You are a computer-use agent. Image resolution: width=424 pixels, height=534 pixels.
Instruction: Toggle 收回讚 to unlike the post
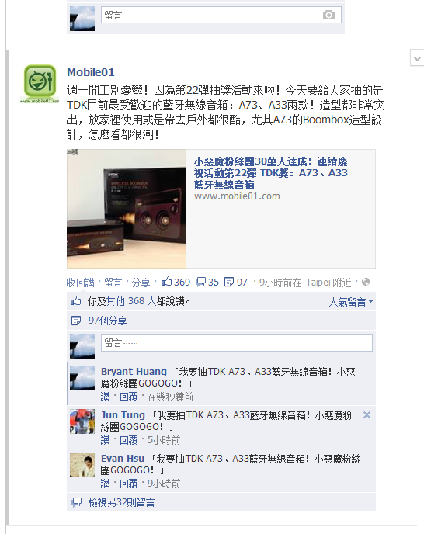point(80,283)
